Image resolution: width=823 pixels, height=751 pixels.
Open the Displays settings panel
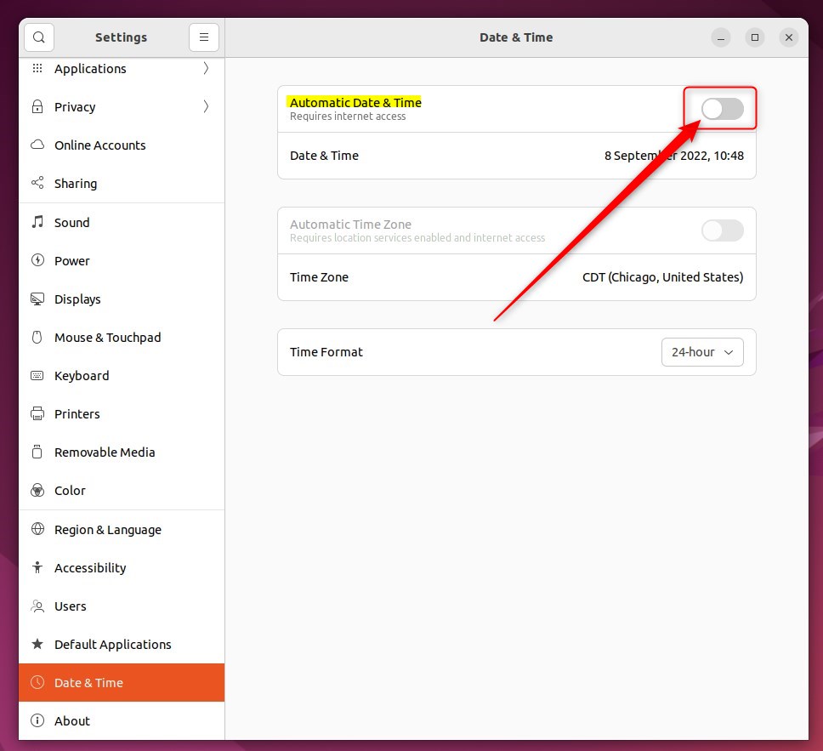122,299
